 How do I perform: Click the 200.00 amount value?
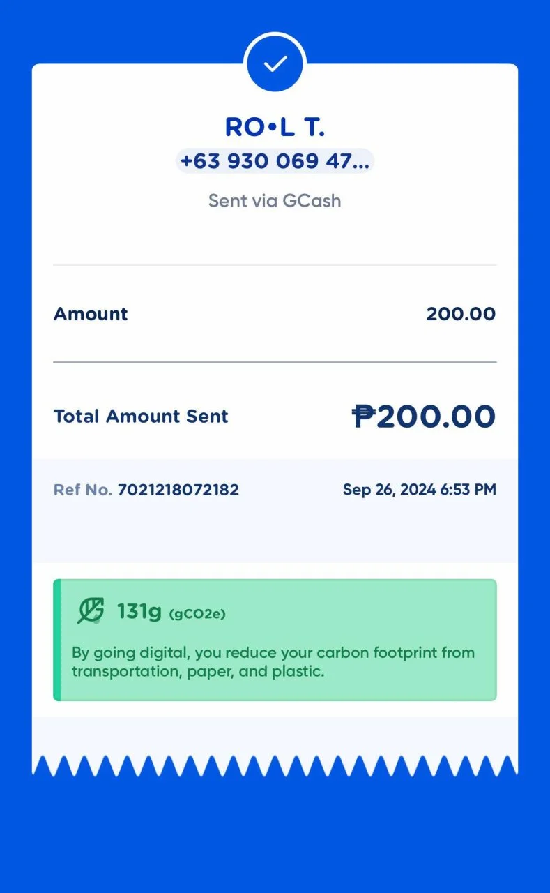point(461,314)
